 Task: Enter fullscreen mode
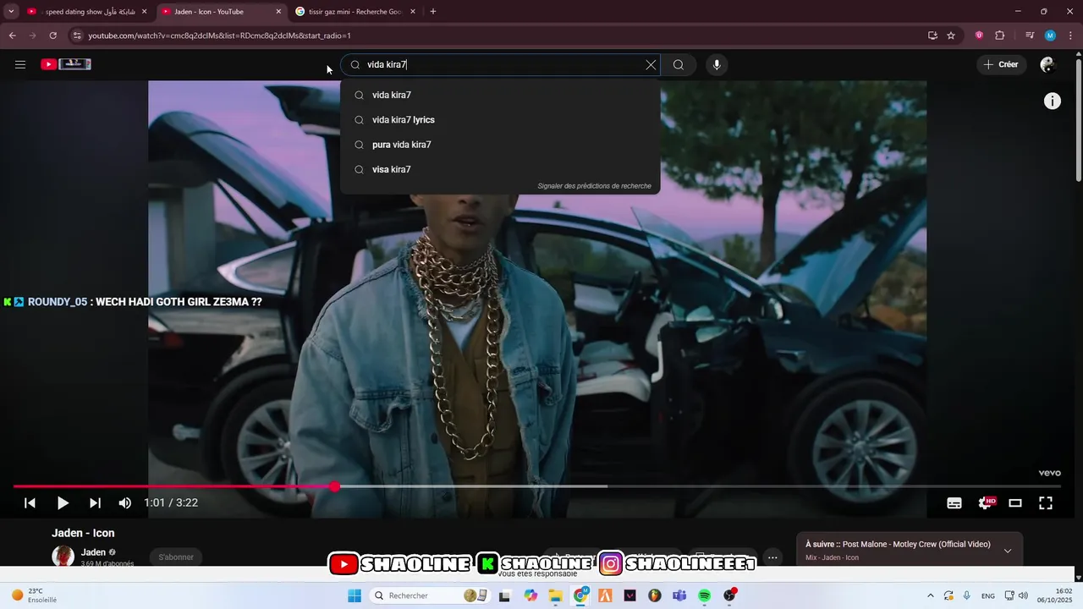pos(1046,502)
